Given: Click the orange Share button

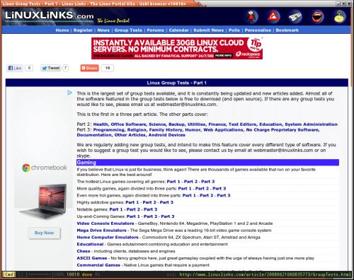Looking at the screenshot, I should point(89,68).
